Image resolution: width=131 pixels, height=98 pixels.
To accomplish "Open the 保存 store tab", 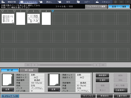I will point(66,2).
